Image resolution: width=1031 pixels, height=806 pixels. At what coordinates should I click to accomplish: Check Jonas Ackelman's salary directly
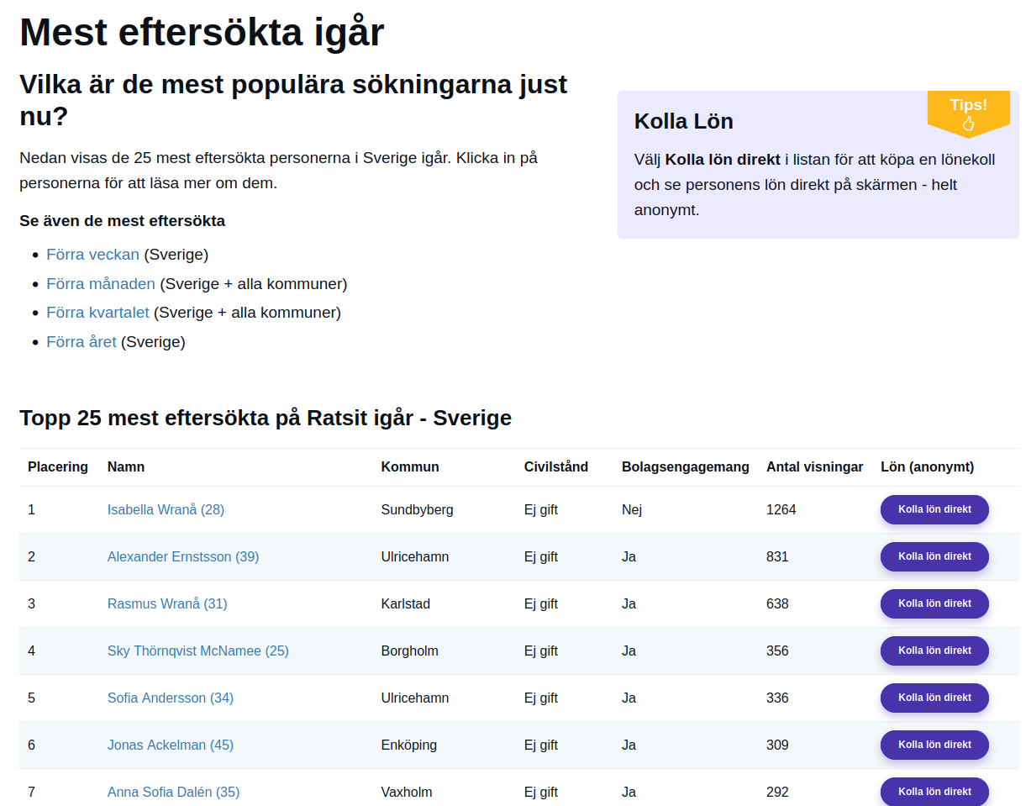pyautogui.click(x=934, y=745)
